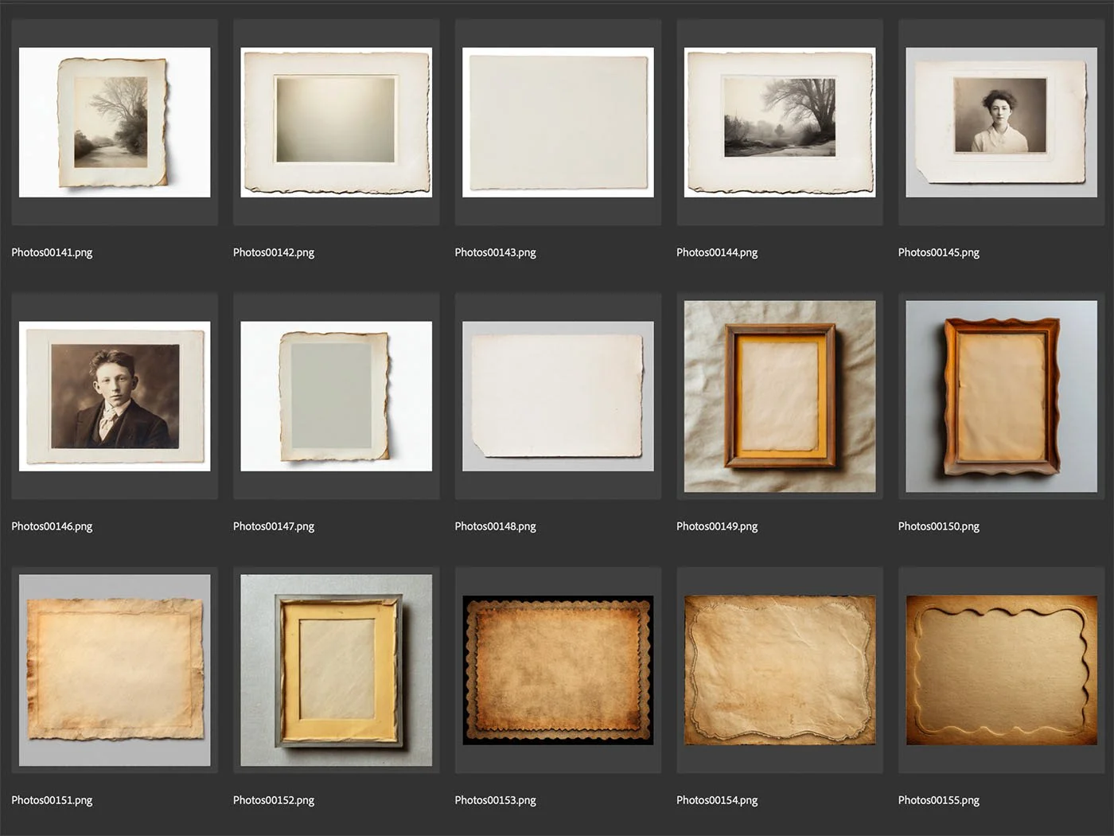Select the blank white card Photos00148.png
The image size is (1114, 836).
[x=558, y=397]
